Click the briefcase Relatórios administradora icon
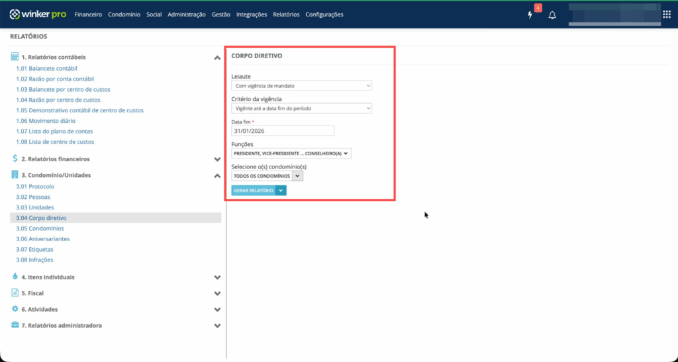 pyautogui.click(x=15, y=325)
